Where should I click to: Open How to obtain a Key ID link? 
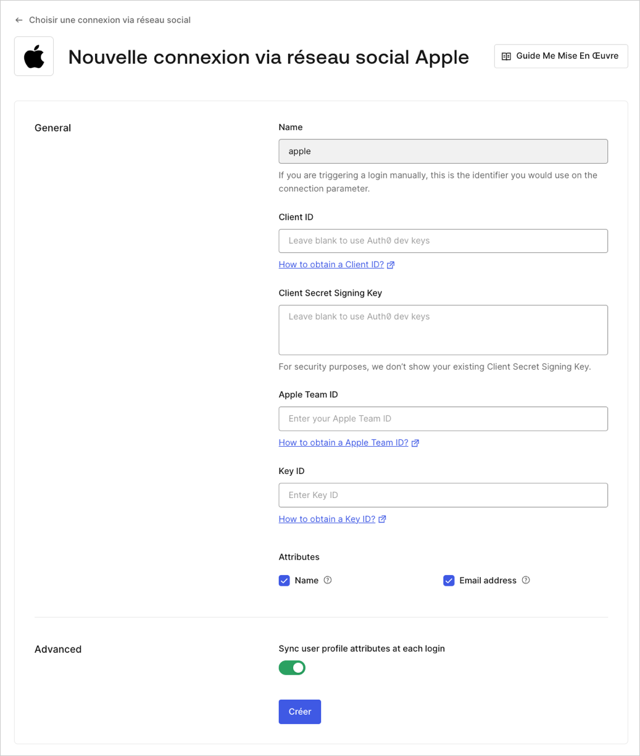click(327, 520)
